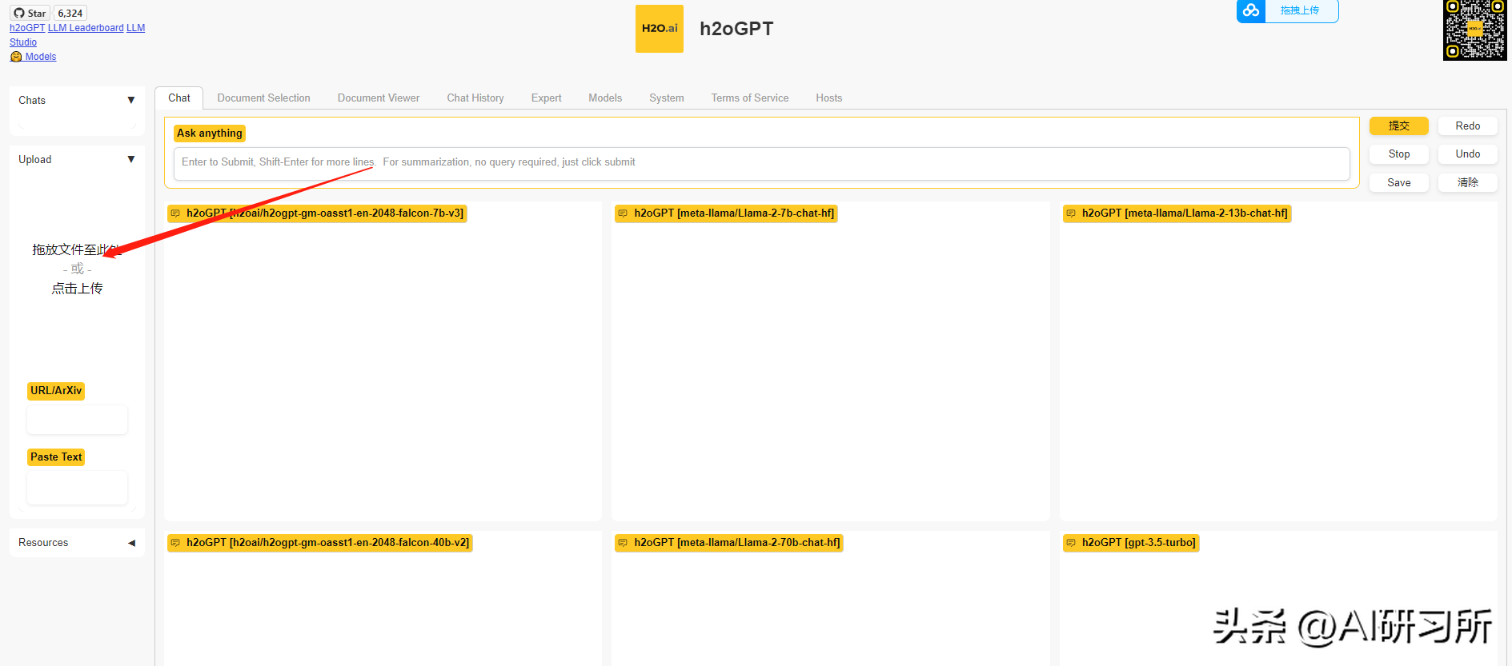
Task: Click the blue cloud upload icon
Action: (x=1251, y=11)
